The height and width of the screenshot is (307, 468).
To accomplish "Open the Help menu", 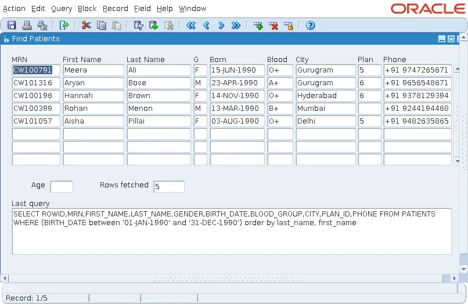I will (x=165, y=9).
